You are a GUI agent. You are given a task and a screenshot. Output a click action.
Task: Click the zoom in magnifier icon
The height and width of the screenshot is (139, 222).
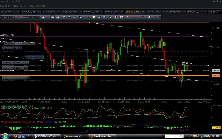tap(64, 17)
